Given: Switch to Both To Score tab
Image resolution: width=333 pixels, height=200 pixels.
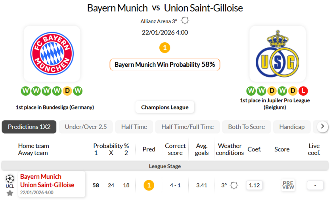Looking at the screenshot, I should point(247,127).
